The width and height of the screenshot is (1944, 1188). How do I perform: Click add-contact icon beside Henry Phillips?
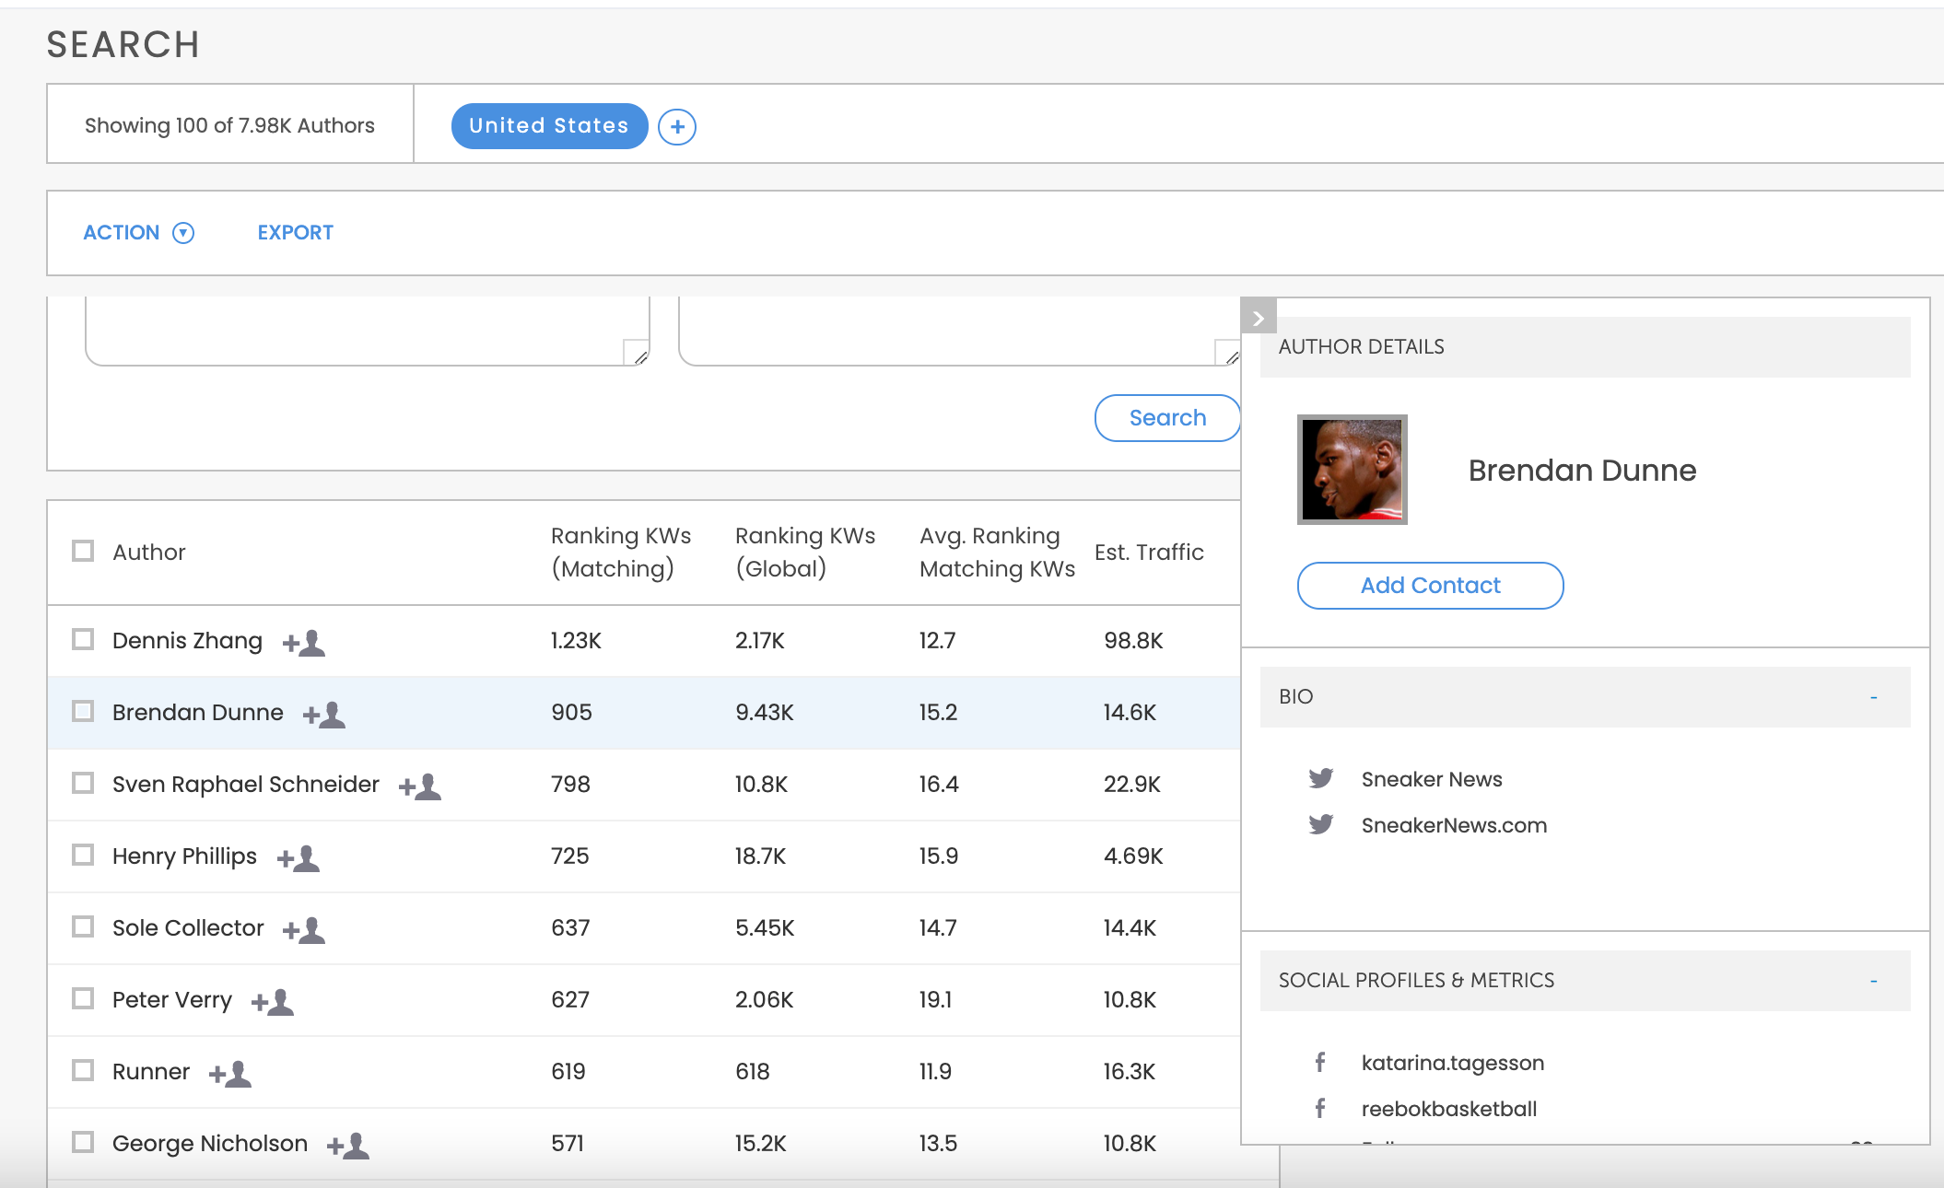299,857
